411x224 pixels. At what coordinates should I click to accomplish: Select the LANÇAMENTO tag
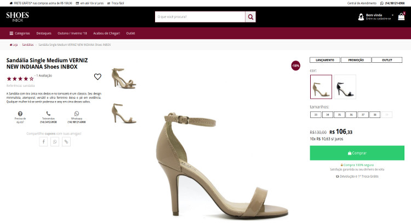325,60
